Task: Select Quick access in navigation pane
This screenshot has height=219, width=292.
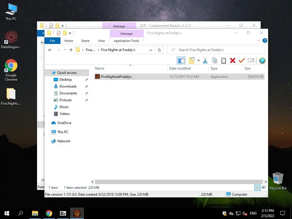Action: pyautogui.click(x=67, y=73)
